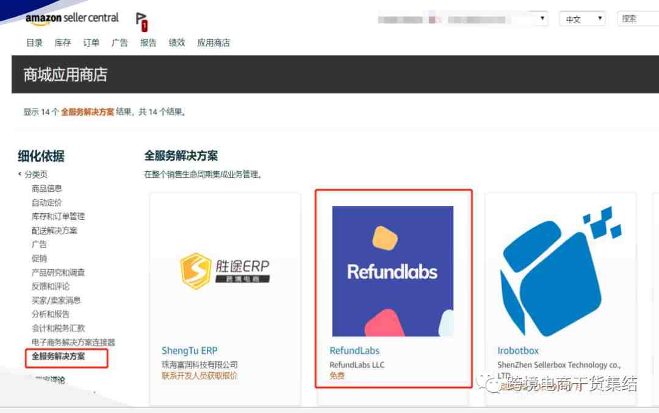Click the highlighted 全服务解决方案 results filter text
Viewport: 659px width, 413px height.
click(x=87, y=111)
